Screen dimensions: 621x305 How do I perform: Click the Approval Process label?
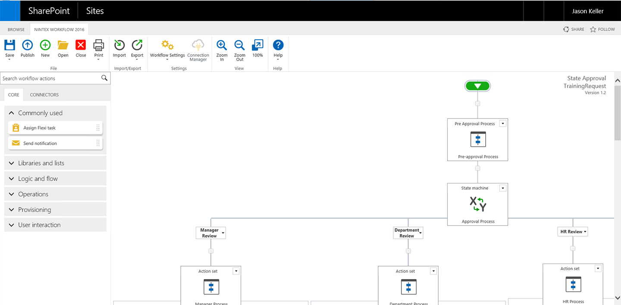click(x=478, y=221)
